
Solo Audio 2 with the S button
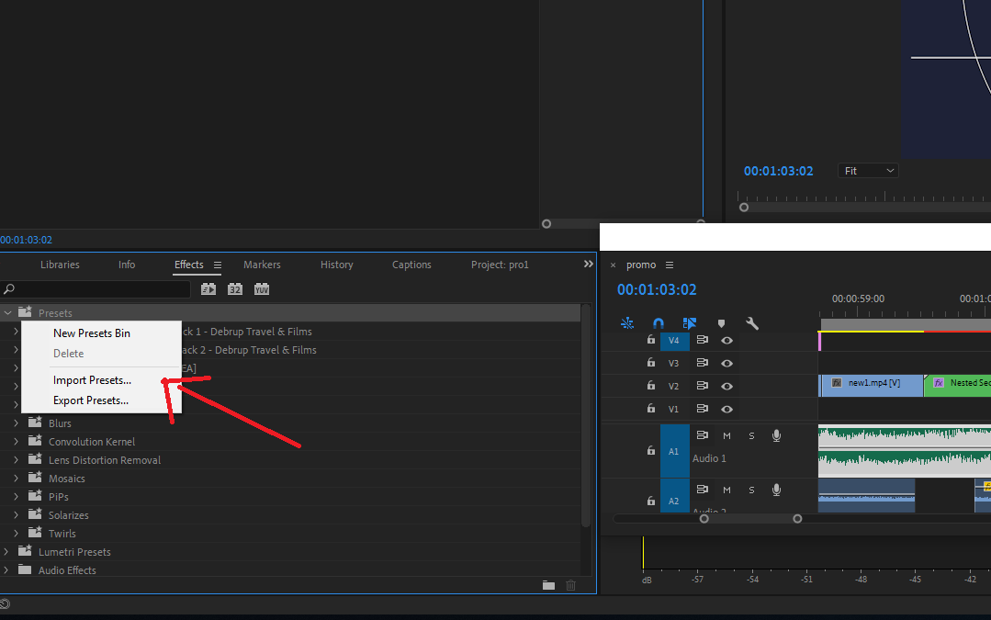751,490
